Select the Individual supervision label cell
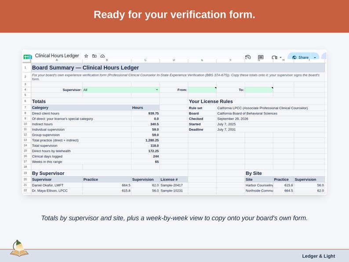This screenshot has height=262, width=349. point(81,129)
